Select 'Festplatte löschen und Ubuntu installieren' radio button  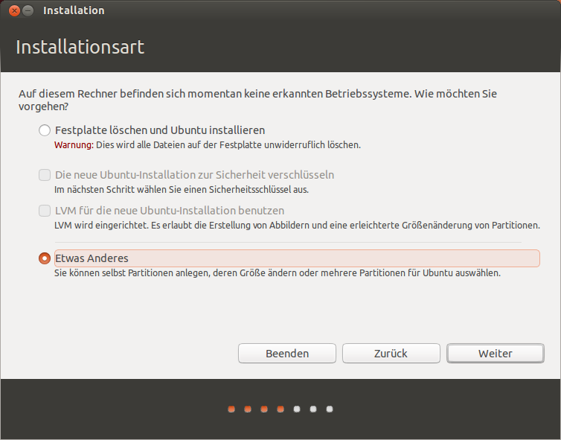[x=45, y=130]
